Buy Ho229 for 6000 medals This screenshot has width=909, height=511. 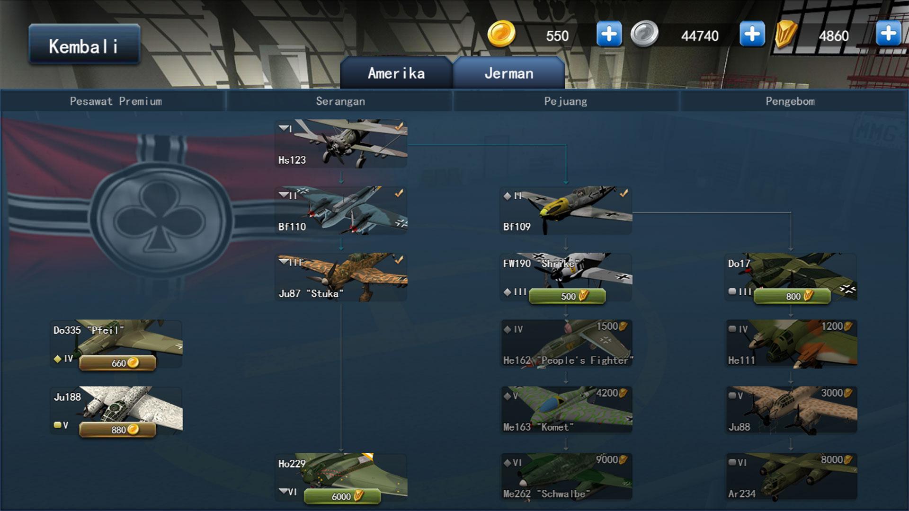point(342,496)
